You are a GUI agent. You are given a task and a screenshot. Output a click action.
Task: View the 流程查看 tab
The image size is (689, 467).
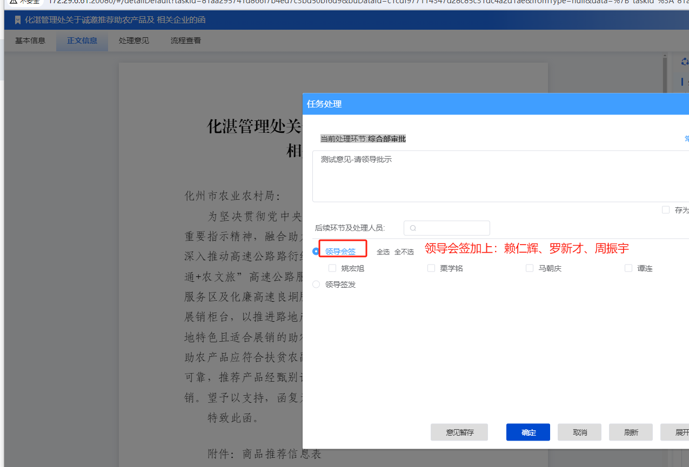(x=186, y=40)
